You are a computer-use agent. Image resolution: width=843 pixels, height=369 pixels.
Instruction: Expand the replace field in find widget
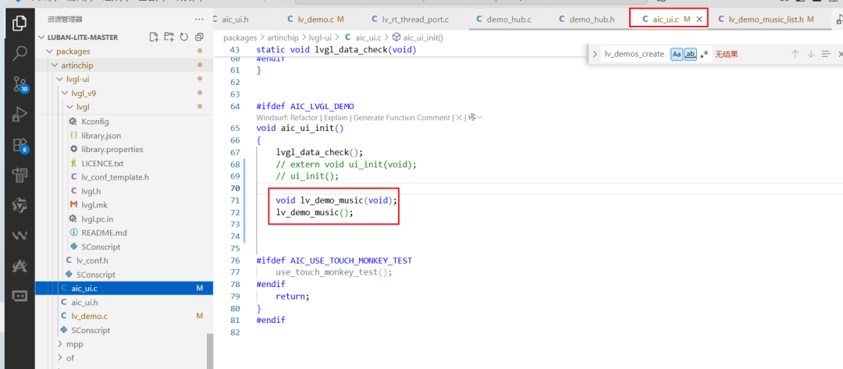[x=595, y=54]
